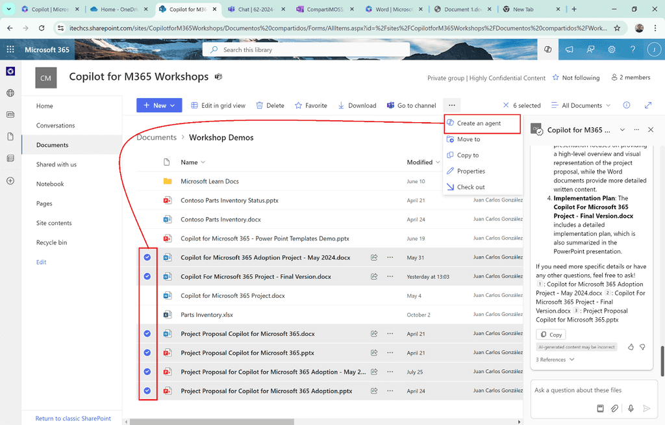Choose Copy to from overflow menu
Image resolution: width=665 pixels, height=425 pixels.
(483, 155)
